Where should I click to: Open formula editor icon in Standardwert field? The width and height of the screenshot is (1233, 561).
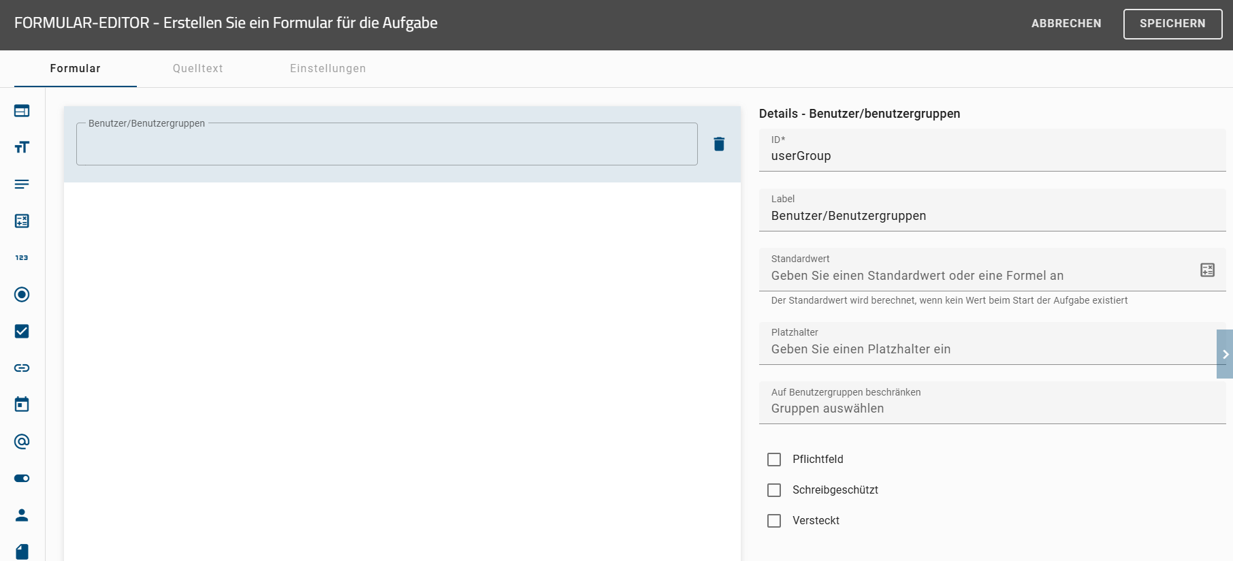pyautogui.click(x=1207, y=270)
